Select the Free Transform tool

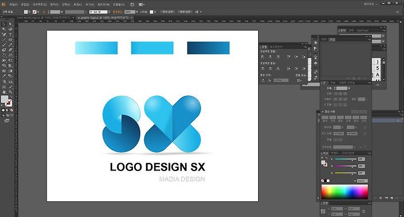pyautogui.click(x=10, y=61)
